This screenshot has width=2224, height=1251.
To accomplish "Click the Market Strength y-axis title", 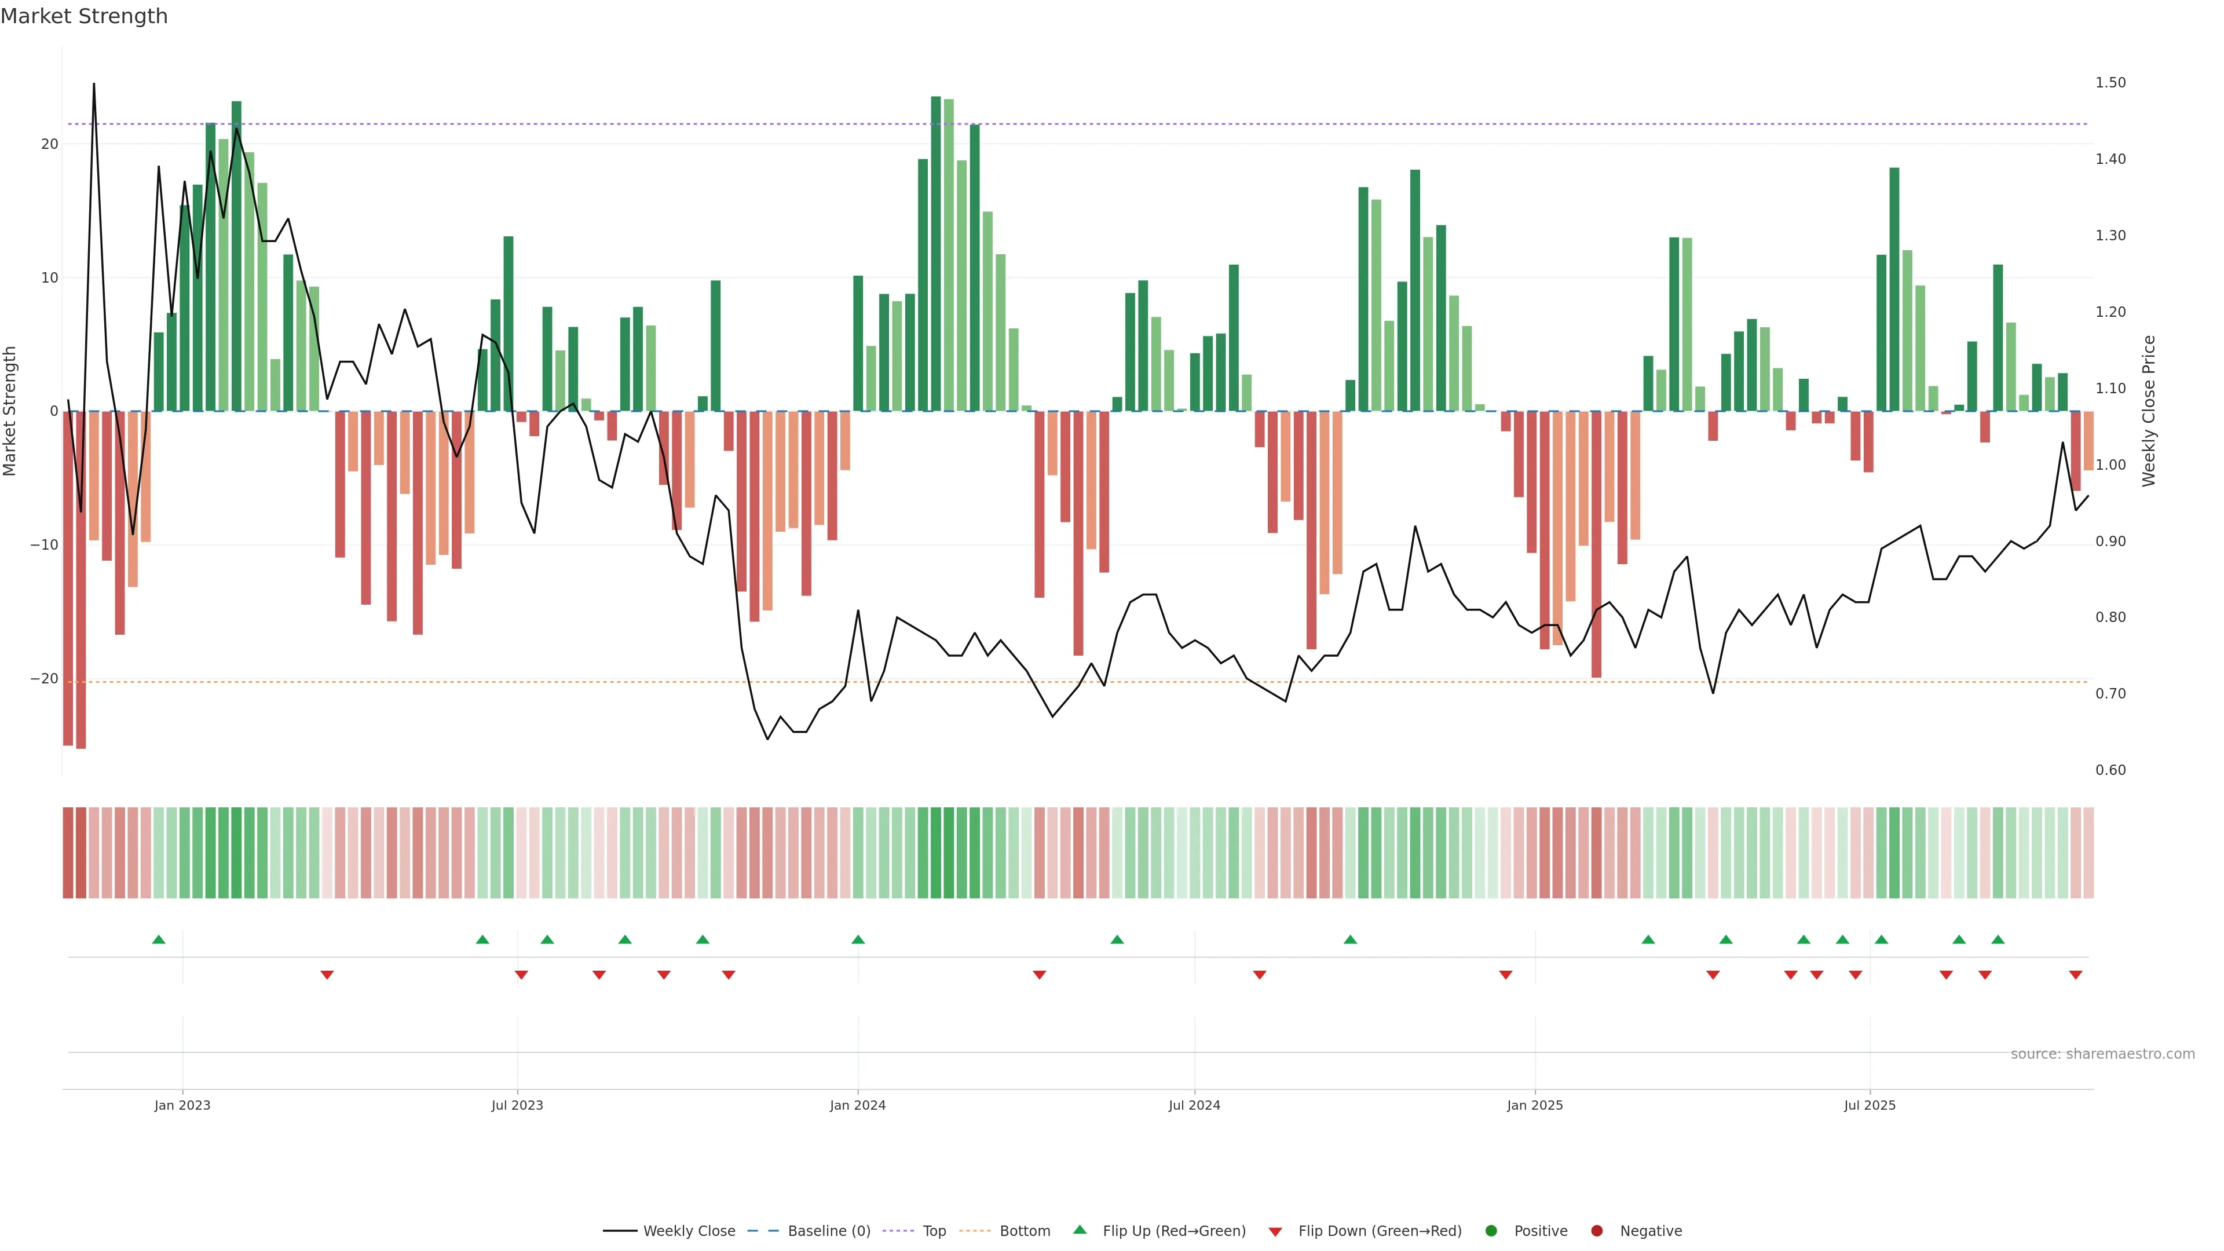I will (9, 411).
